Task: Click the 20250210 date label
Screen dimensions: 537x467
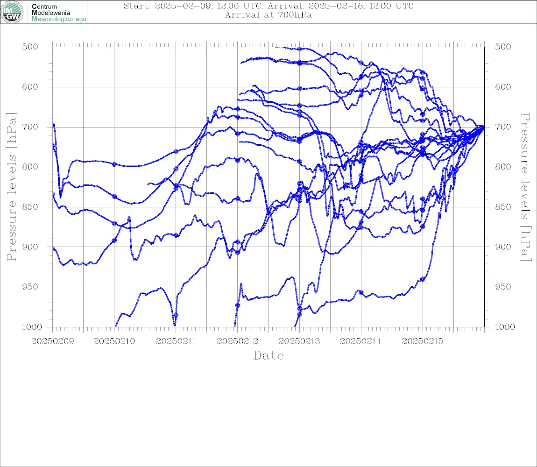Action: tap(114, 341)
